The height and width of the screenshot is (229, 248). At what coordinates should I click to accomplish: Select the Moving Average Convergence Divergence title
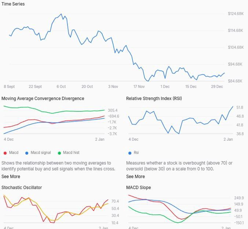[x=43, y=99]
